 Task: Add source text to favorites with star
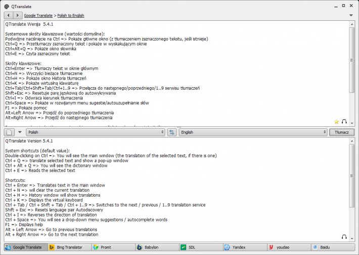point(336,122)
